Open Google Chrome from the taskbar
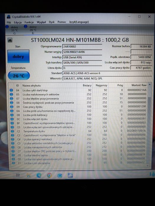Viewport: 155px width, 206px height. [49, 175]
